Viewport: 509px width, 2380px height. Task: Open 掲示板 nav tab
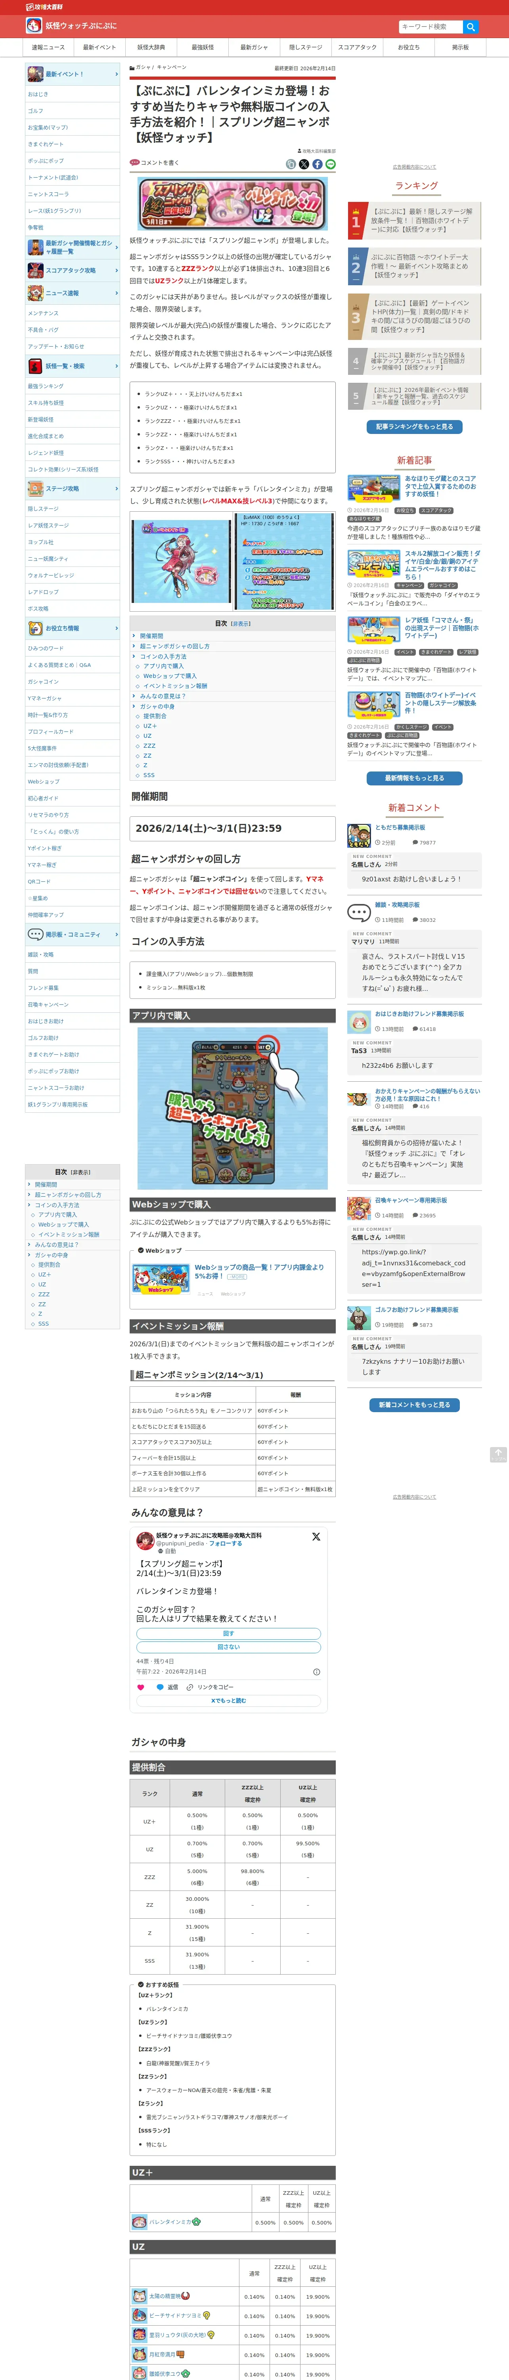pos(460,47)
